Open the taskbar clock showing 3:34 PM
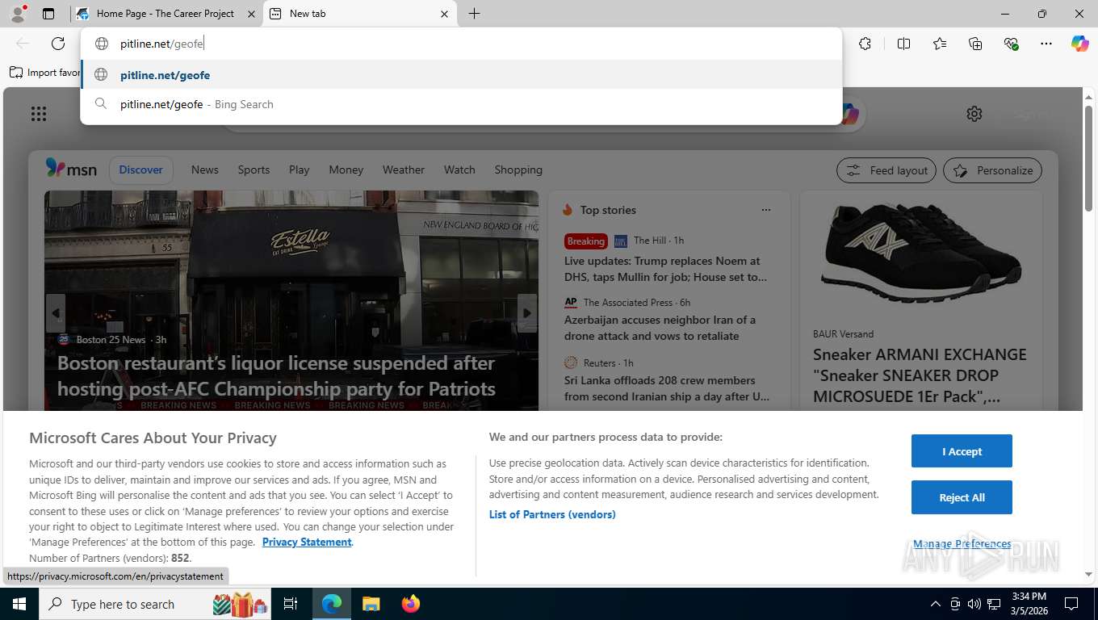 point(1029,604)
